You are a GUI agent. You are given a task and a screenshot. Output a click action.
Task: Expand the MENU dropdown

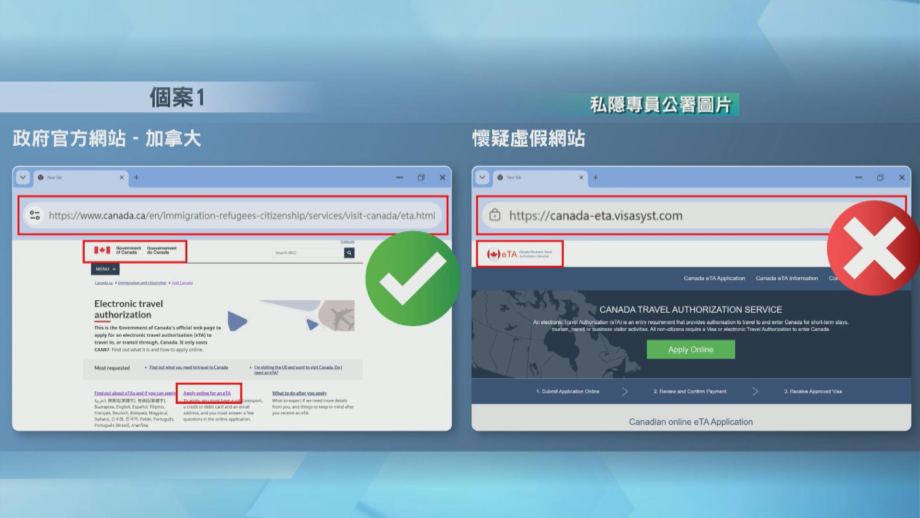[x=105, y=269]
